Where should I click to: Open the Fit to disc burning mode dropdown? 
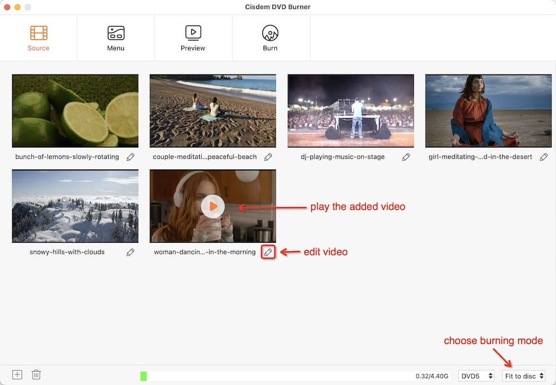coord(523,375)
